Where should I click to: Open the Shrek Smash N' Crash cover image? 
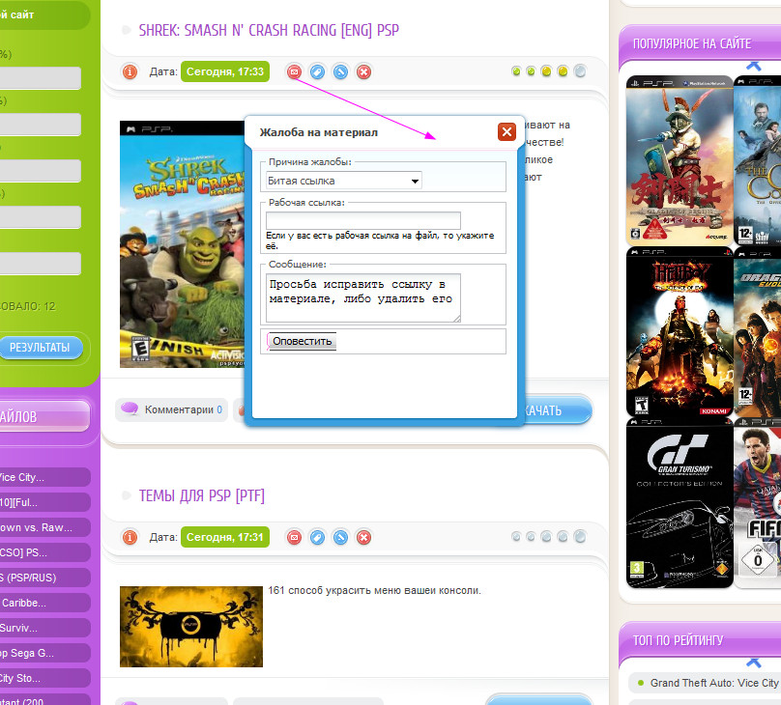click(183, 244)
